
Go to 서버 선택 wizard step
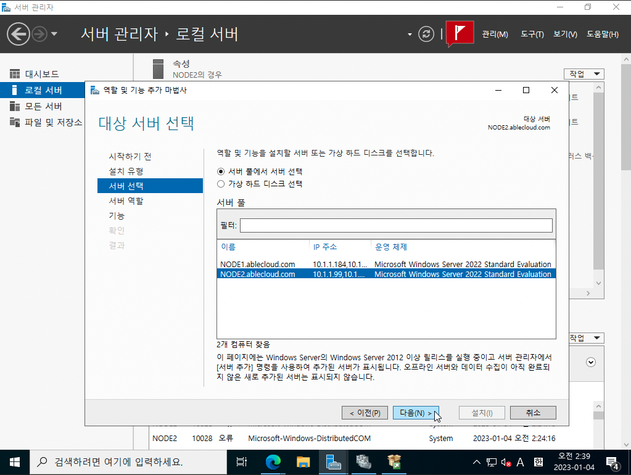150,186
